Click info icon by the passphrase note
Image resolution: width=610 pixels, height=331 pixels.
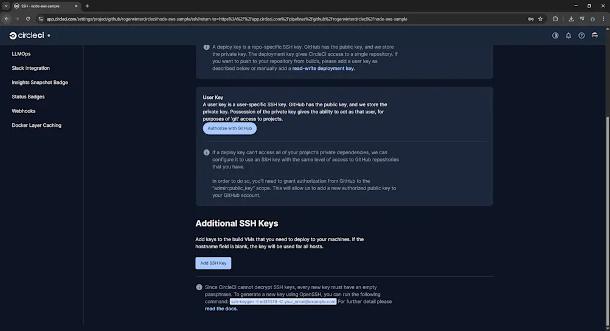point(199,287)
